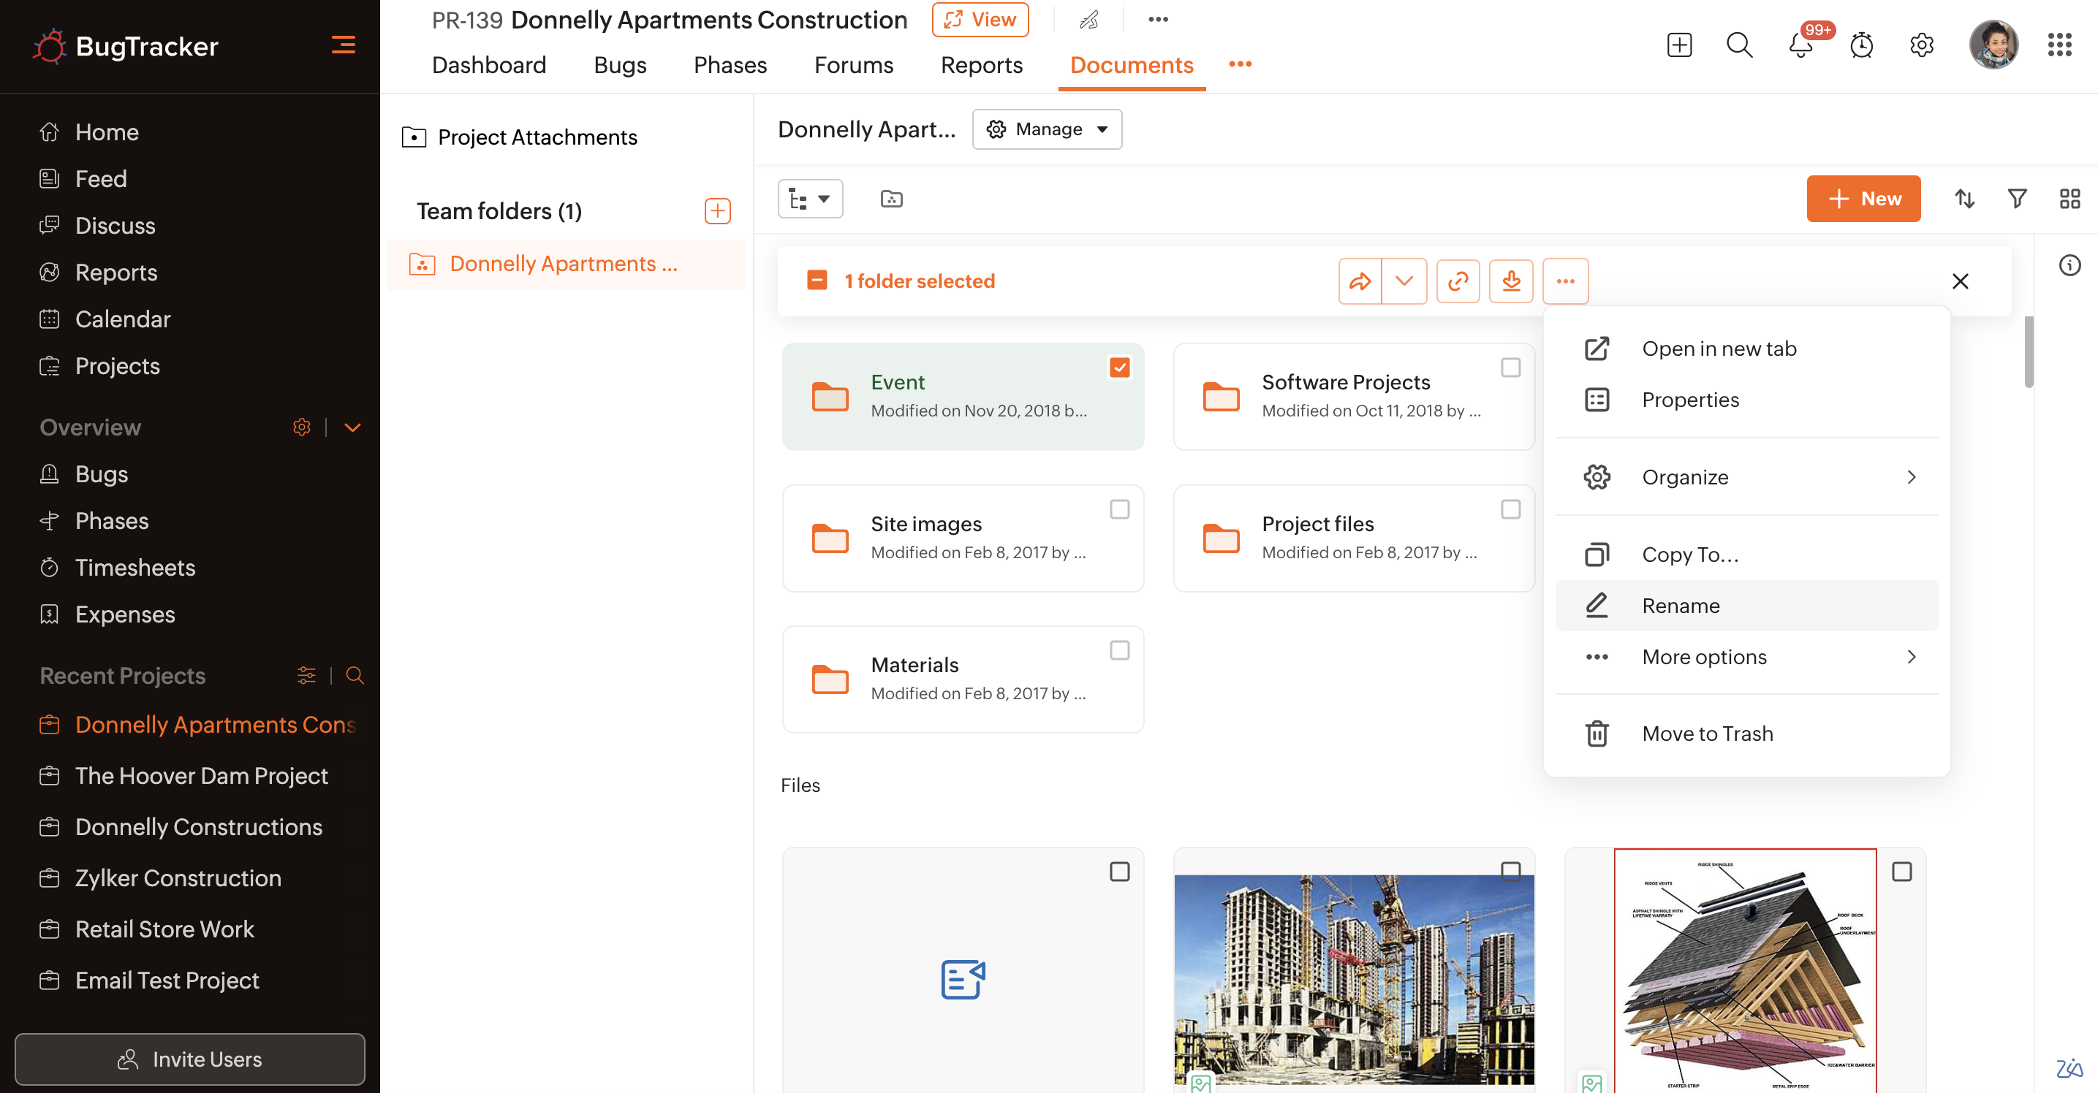Click the download icon in selection bar
Screen dimensions: 2098x1093
point(1511,281)
